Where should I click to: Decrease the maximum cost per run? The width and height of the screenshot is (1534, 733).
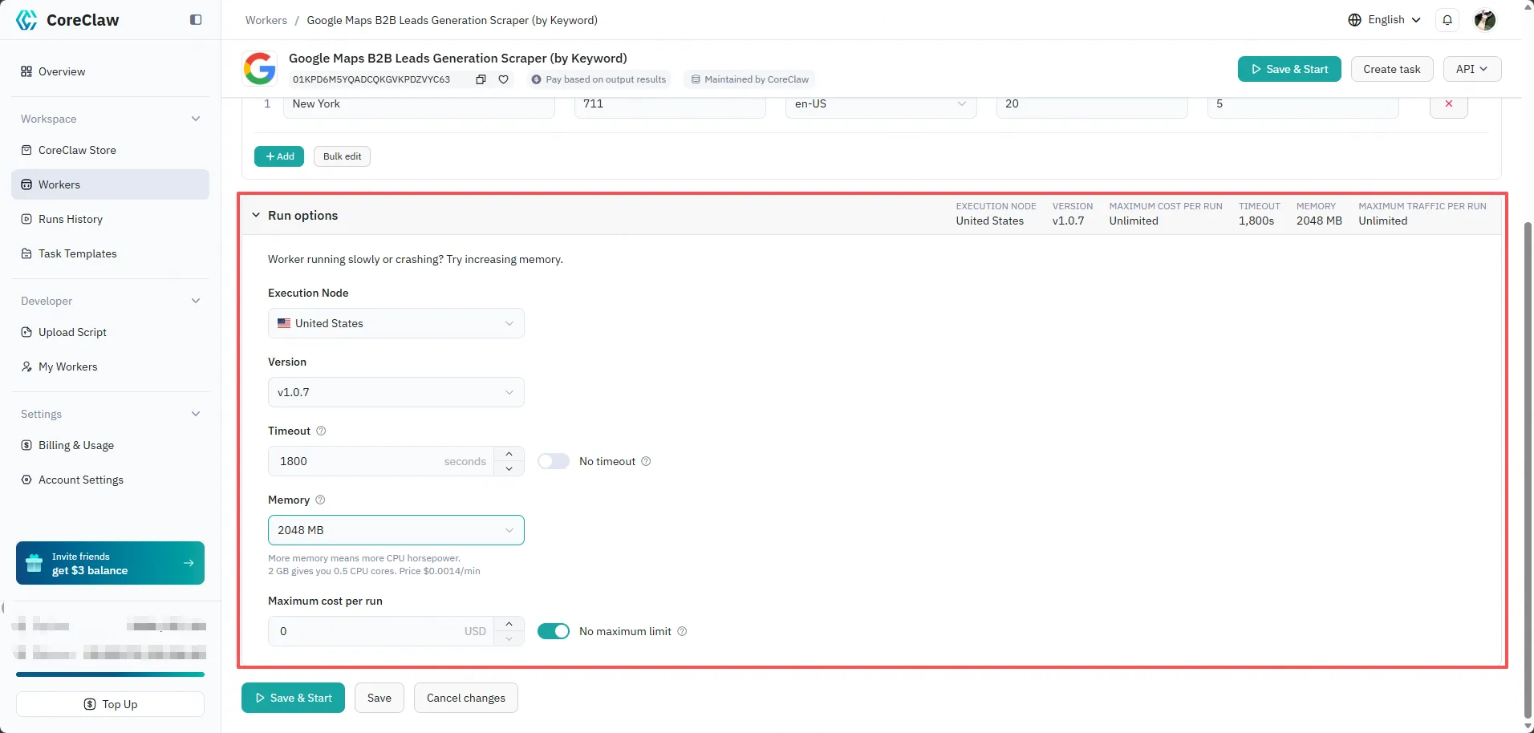509,638
